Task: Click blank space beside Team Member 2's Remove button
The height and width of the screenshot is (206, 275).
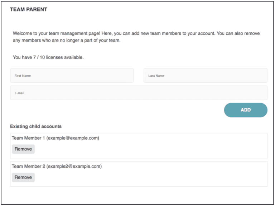Action: pos(143,178)
